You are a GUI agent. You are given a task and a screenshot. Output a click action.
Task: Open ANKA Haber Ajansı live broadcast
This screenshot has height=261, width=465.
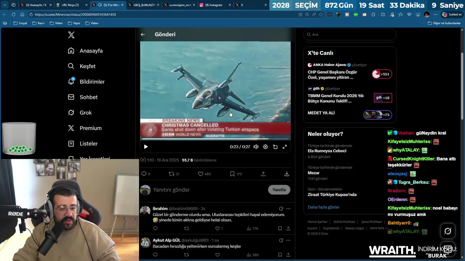coord(349,71)
